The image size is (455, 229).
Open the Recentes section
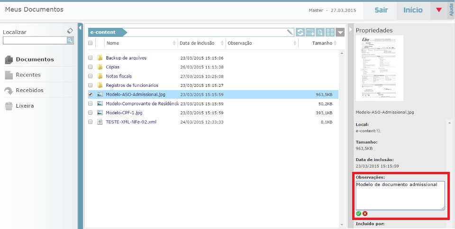point(28,75)
